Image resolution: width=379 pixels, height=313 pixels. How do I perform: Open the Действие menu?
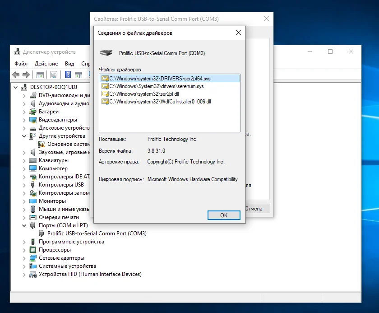point(46,64)
